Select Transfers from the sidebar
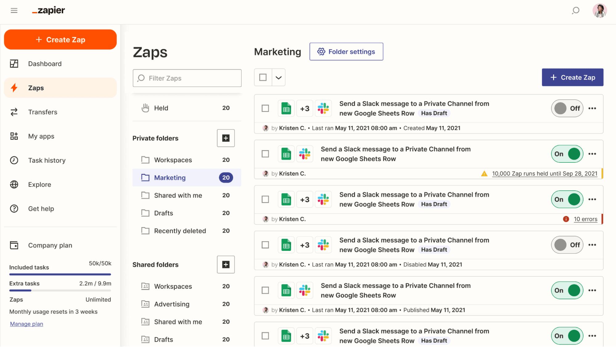The height and width of the screenshot is (347, 616). click(x=43, y=112)
